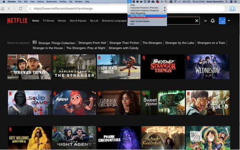Click the OBS icon in the menu bar
Screen dimensions: 240x150
click(129, 2)
